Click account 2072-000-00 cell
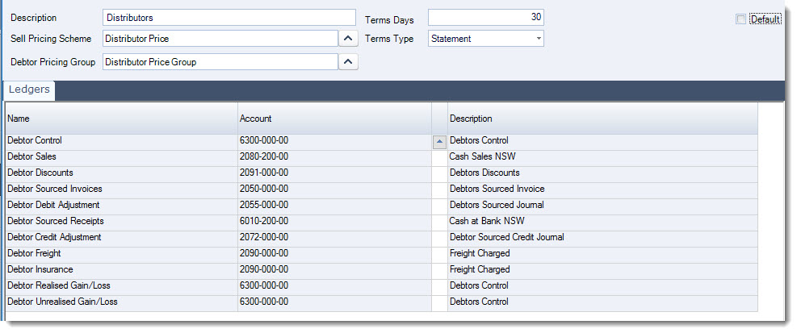 [334, 237]
